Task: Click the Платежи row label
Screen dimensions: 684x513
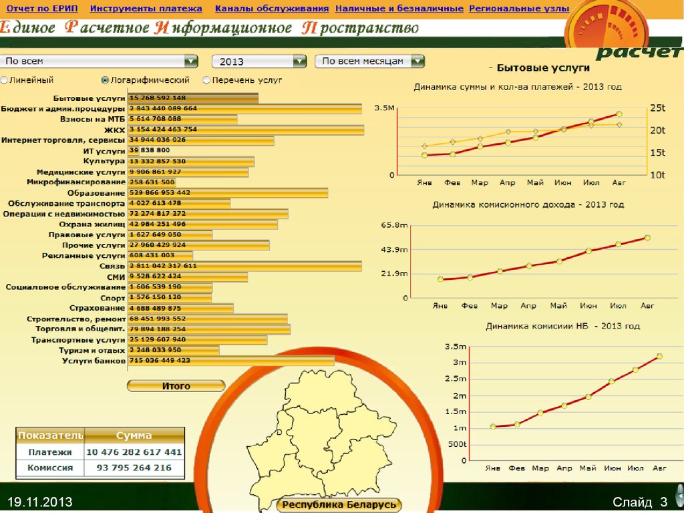Action: tap(50, 452)
